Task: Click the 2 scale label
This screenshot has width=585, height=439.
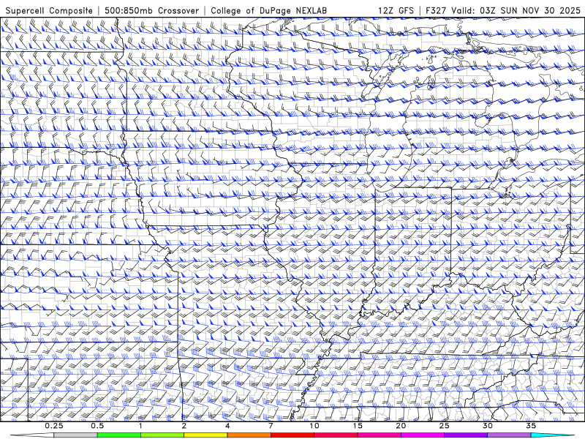Action: click(184, 426)
